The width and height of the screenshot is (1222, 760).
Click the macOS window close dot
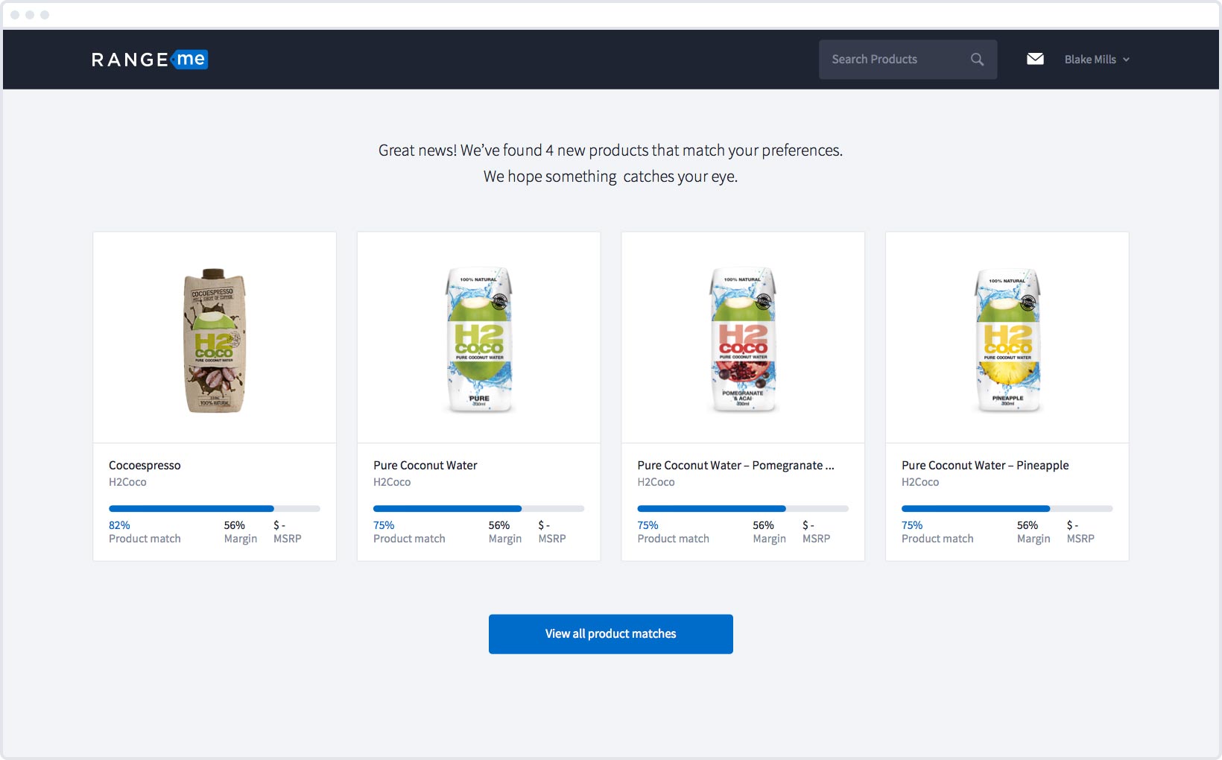click(15, 15)
